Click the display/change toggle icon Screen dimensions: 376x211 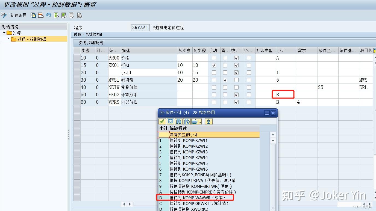point(4,15)
